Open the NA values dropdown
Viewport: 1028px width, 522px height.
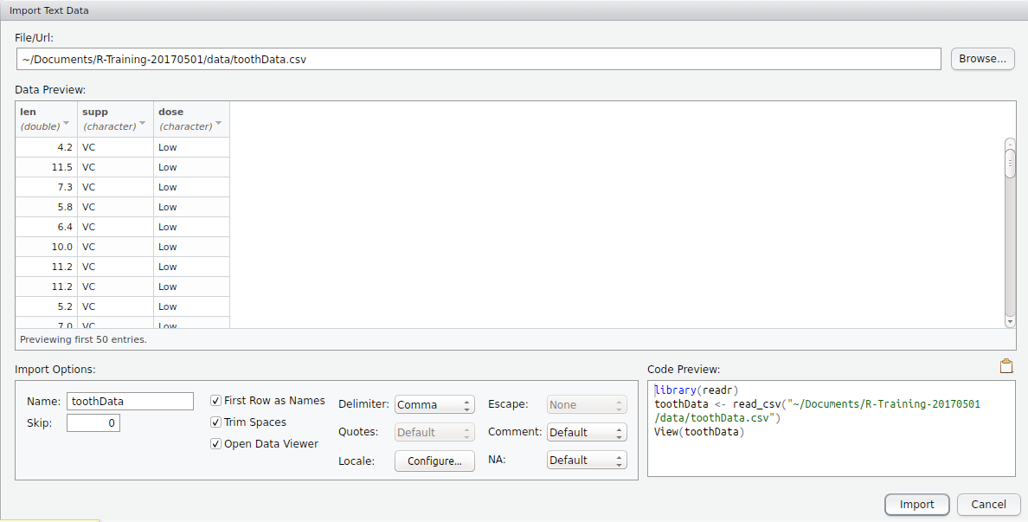coord(586,461)
